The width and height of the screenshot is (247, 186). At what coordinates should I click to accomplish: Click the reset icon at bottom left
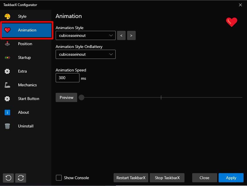(x=8, y=178)
